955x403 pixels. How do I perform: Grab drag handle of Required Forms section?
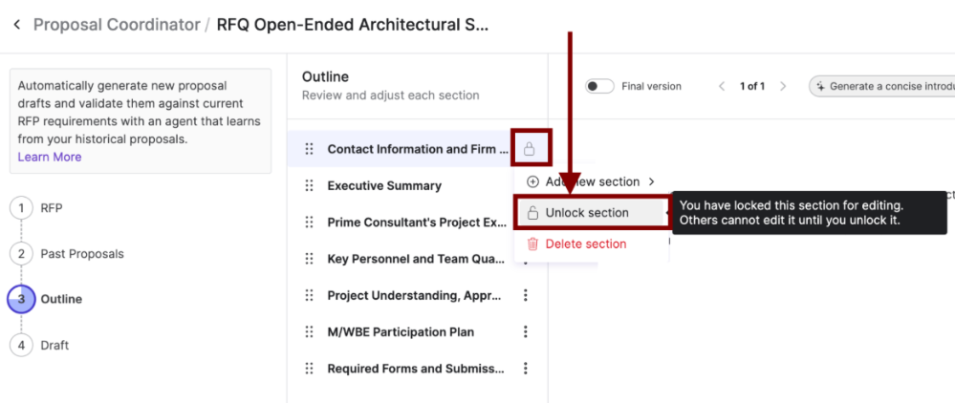coord(310,369)
